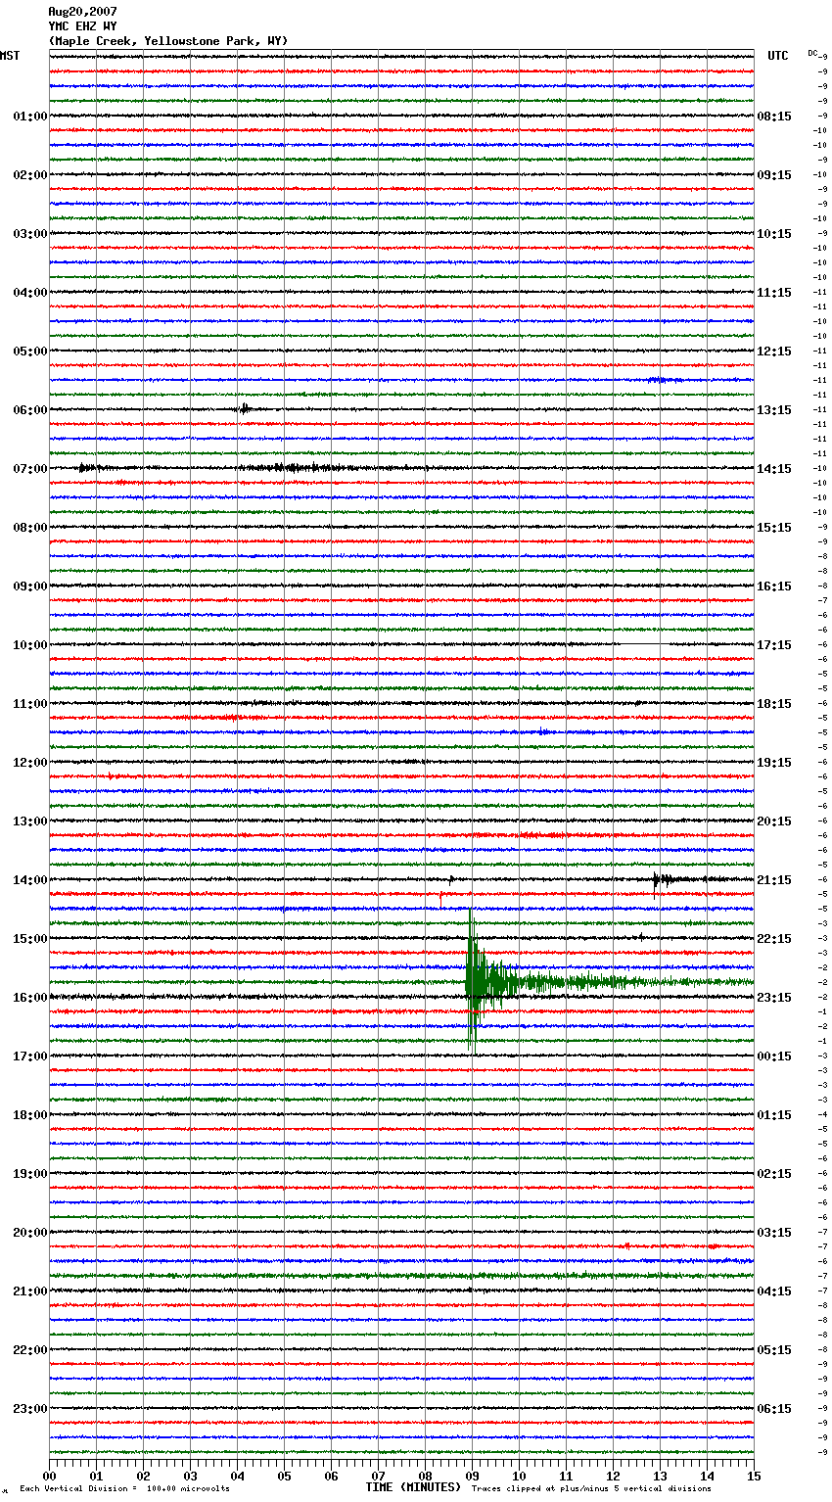Click the '09:15' UTC time label

pos(774,175)
